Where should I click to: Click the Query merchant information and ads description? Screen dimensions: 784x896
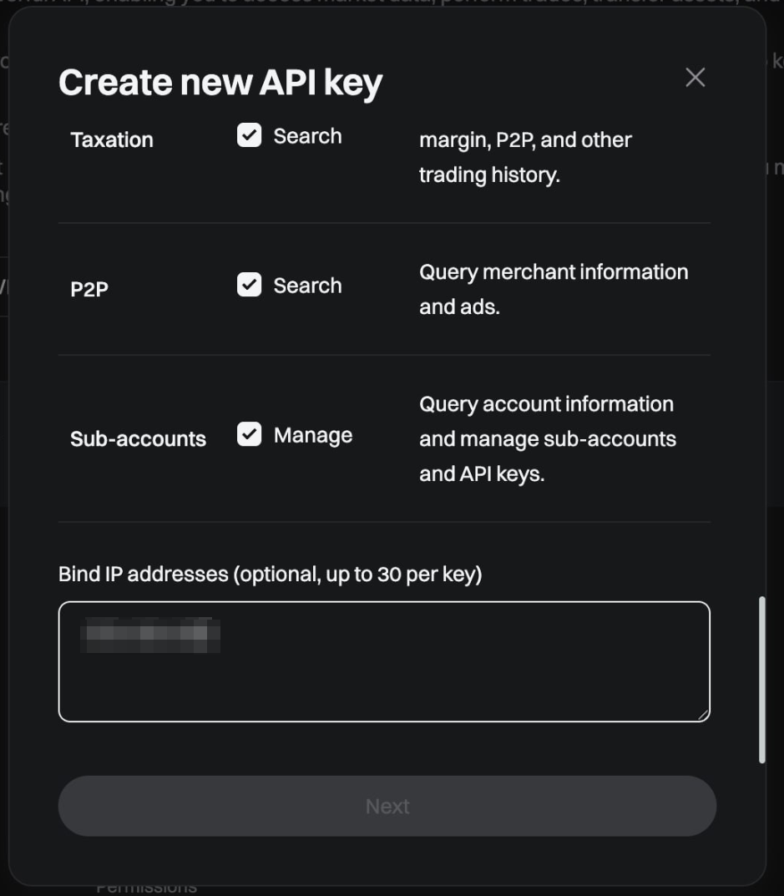554,289
